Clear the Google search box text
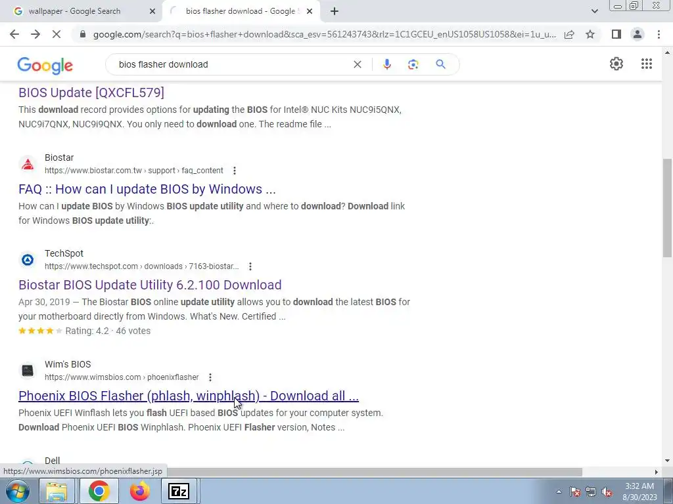Image resolution: width=673 pixels, height=504 pixels. [x=357, y=64]
